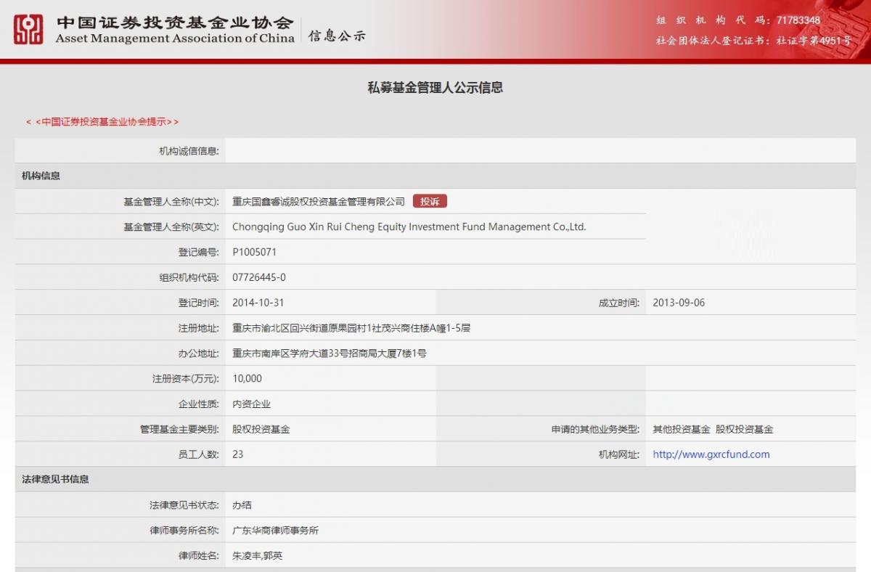871x572 pixels.
Task: Click the 中国证券投资基金业协会 Chinese header title
Action: (x=175, y=22)
